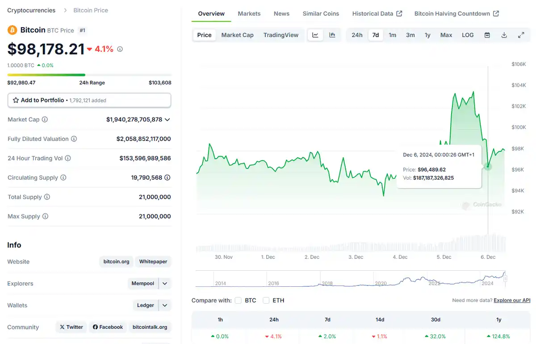Select 3m chart range
Image resolution: width=536 pixels, height=344 pixels.
[410, 35]
